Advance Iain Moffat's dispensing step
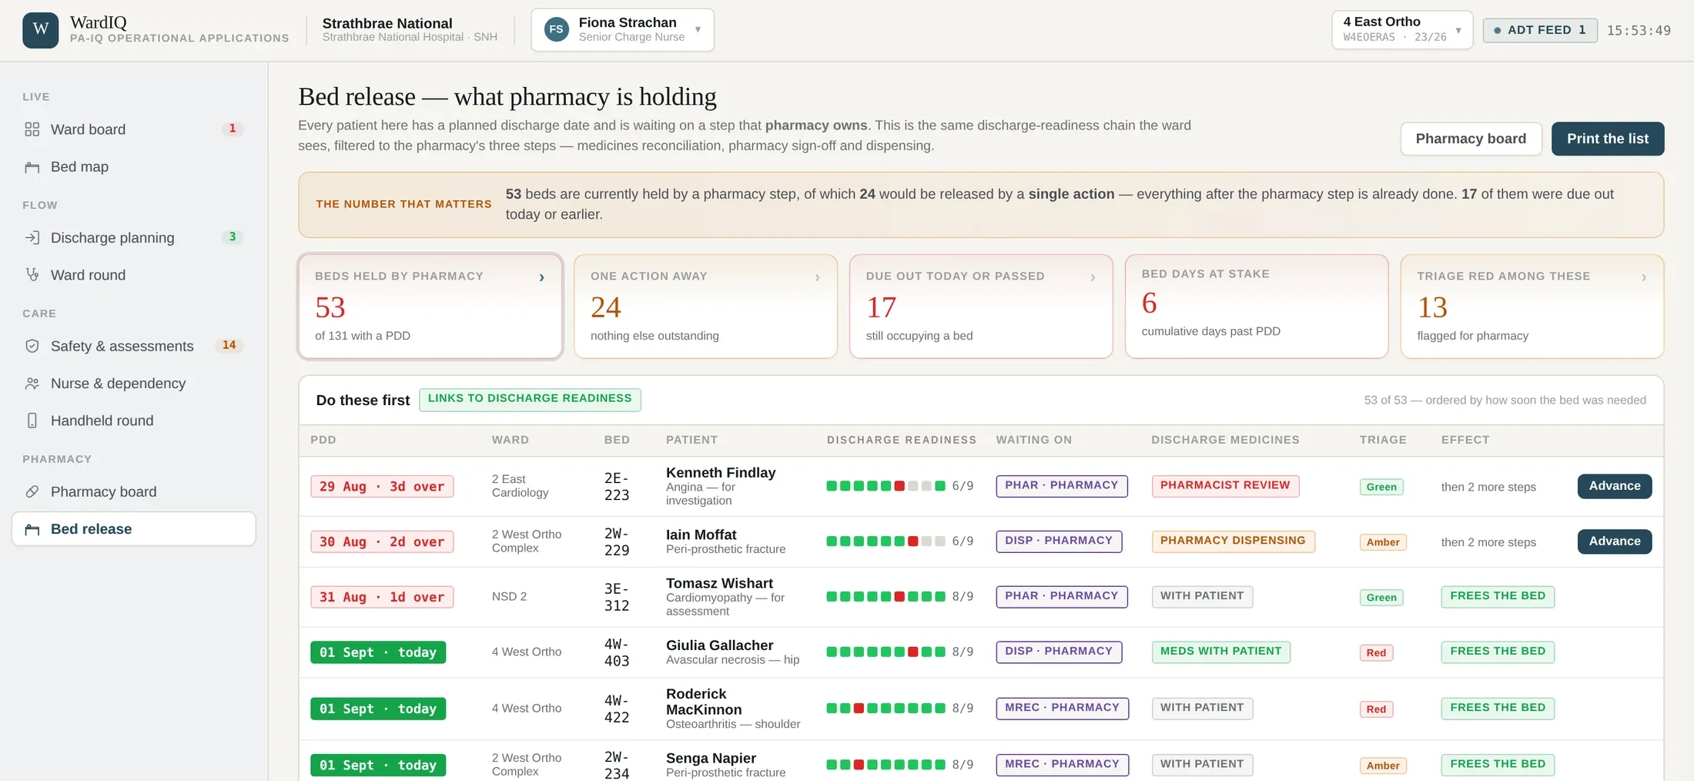 pyautogui.click(x=1615, y=541)
